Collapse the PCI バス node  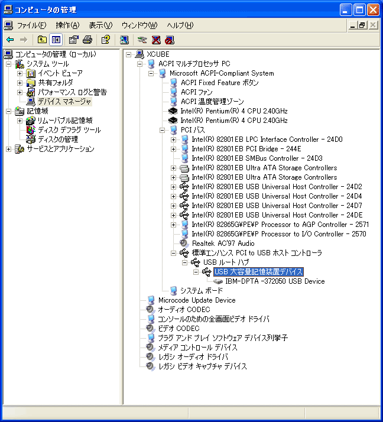(162, 130)
